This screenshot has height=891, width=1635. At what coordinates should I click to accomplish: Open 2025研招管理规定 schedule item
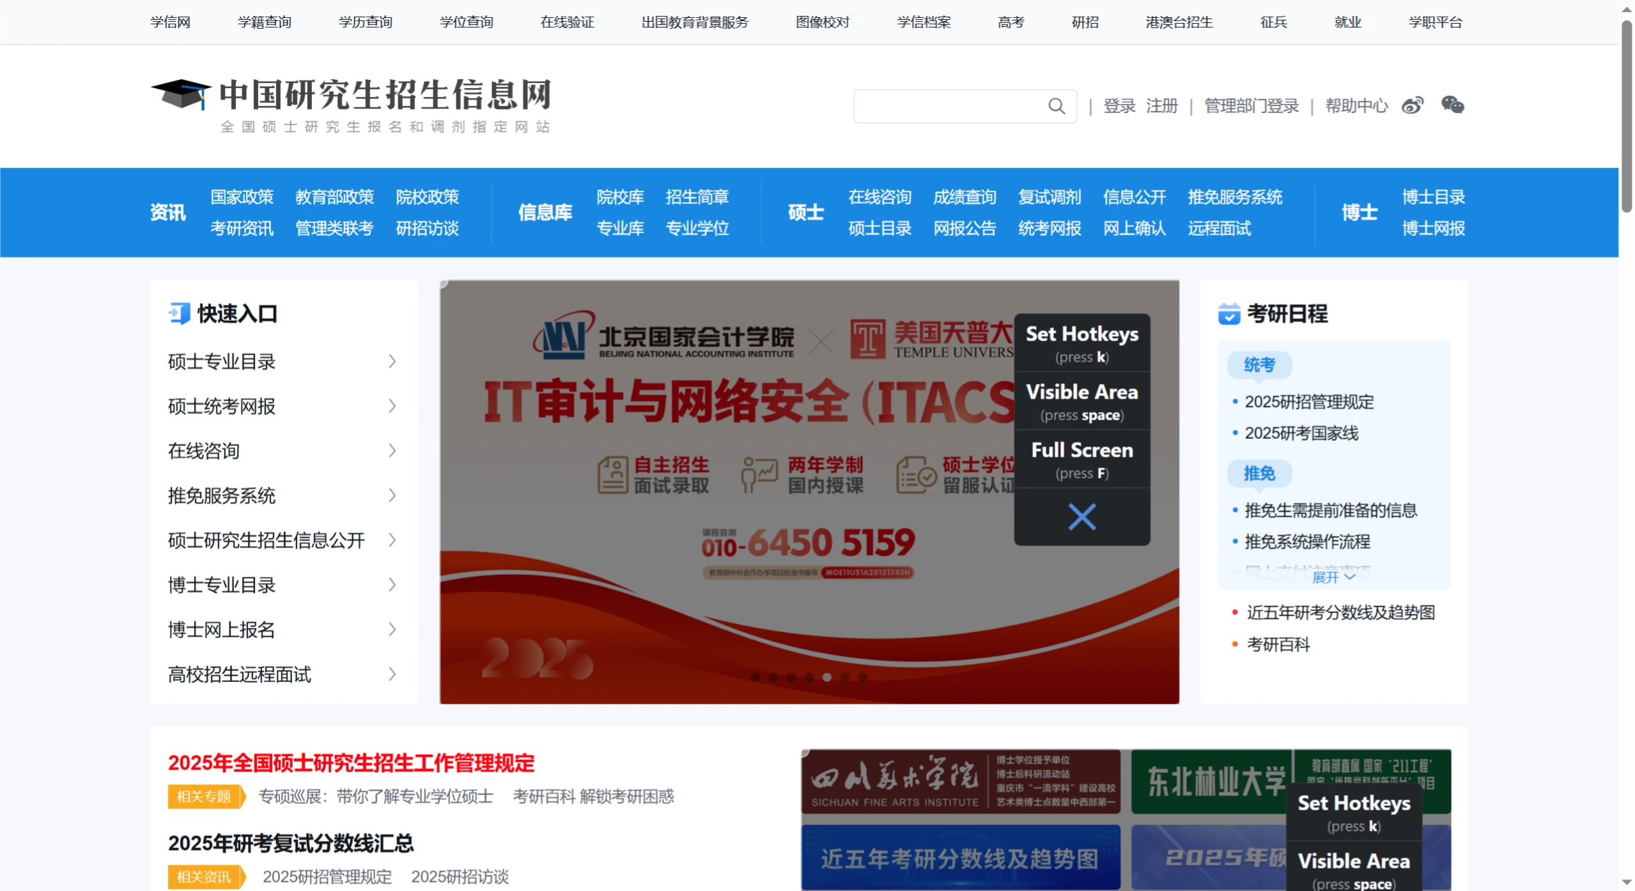[x=1309, y=402]
